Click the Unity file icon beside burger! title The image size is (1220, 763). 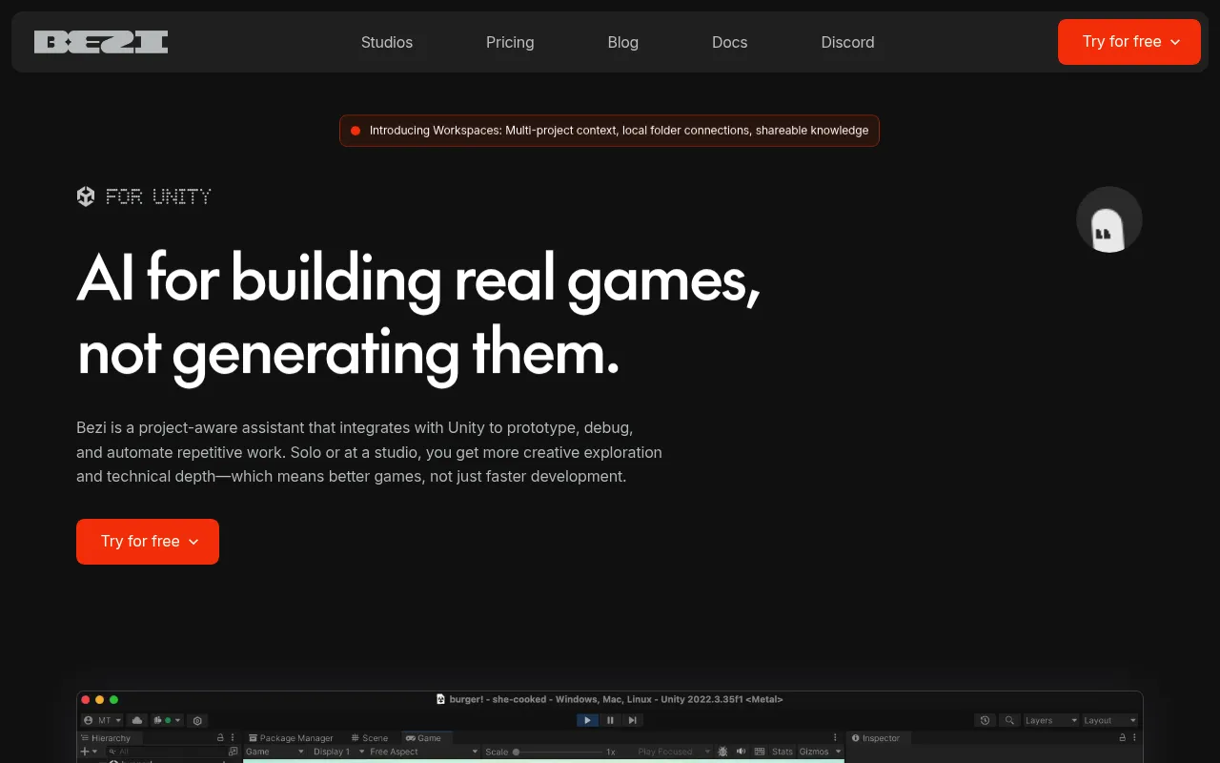click(440, 699)
